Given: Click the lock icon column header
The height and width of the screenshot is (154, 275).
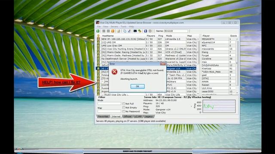Looking at the screenshot, I should click(98, 36).
